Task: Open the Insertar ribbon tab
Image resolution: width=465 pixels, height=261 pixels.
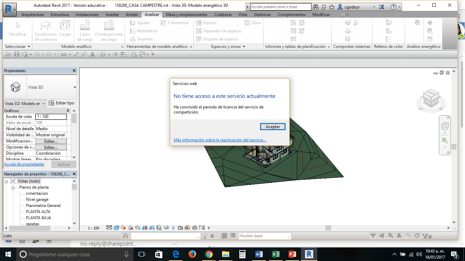Action: (112, 15)
